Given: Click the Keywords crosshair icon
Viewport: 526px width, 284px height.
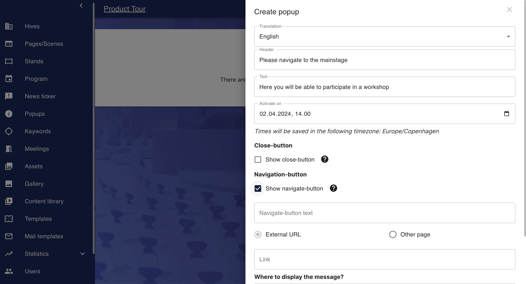Looking at the screenshot, I should [x=9, y=131].
